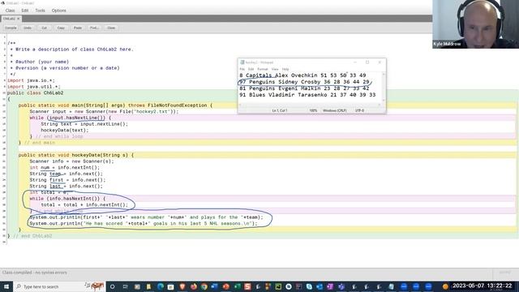The width and height of the screenshot is (519, 292).
Task: Open Cortana from the taskbar
Action: (112, 286)
